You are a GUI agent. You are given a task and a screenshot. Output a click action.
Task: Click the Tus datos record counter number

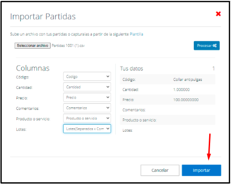(x=213, y=68)
